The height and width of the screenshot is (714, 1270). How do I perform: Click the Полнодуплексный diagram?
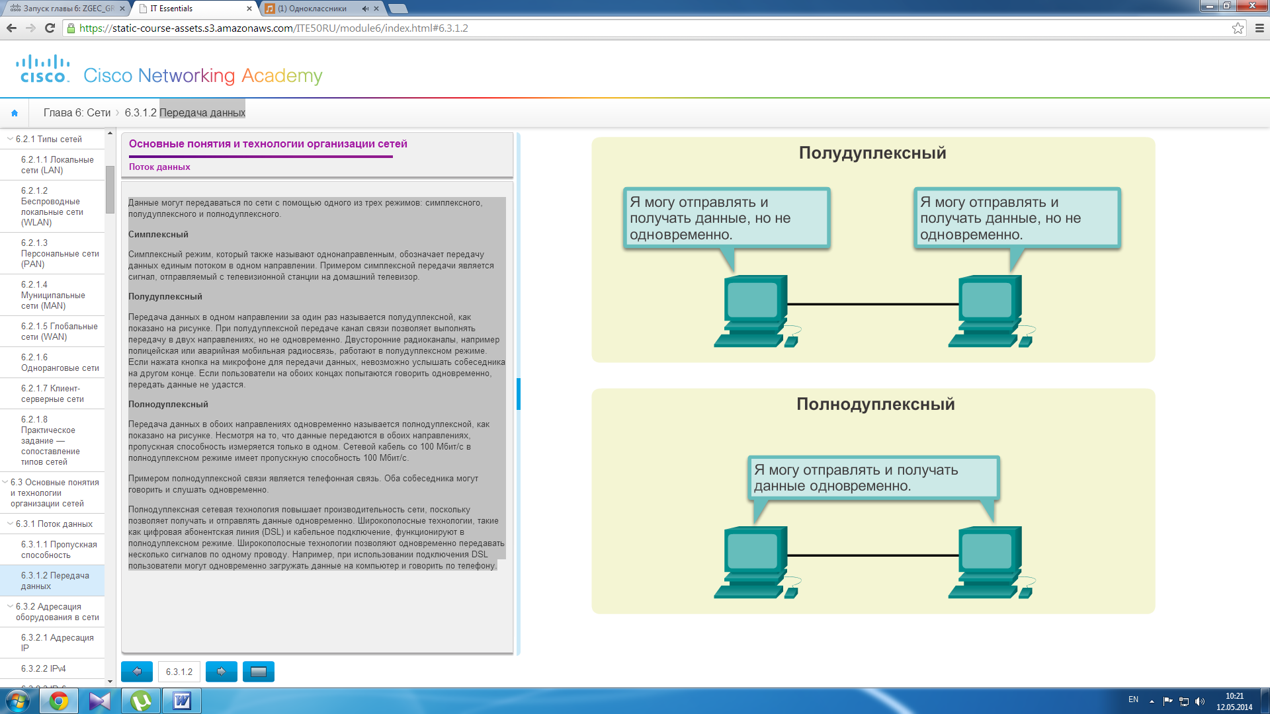pos(873,501)
